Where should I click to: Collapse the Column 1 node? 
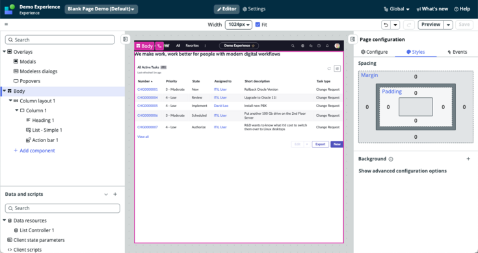[17, 110]
